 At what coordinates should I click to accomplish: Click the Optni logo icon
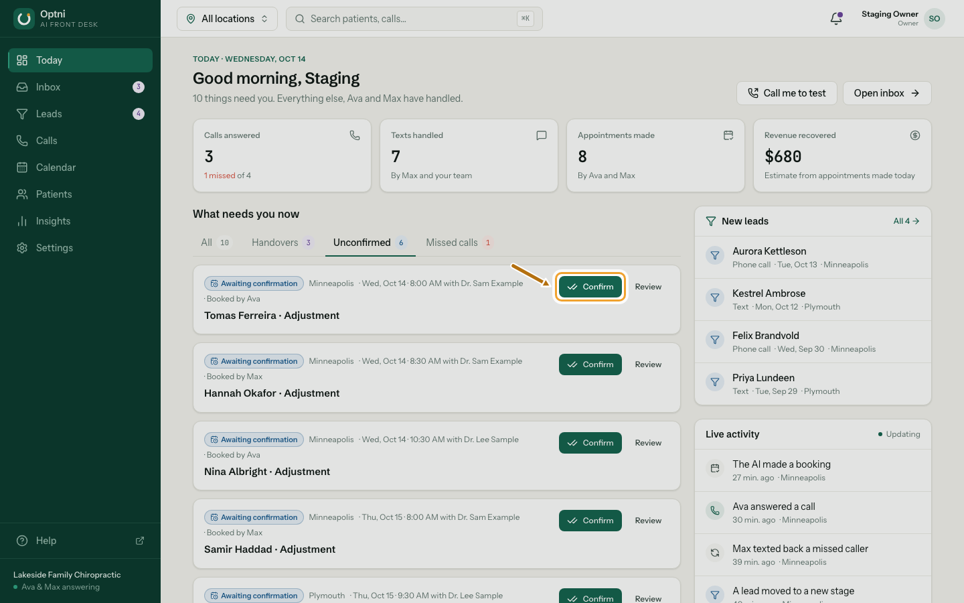click(x=24, y=19)
